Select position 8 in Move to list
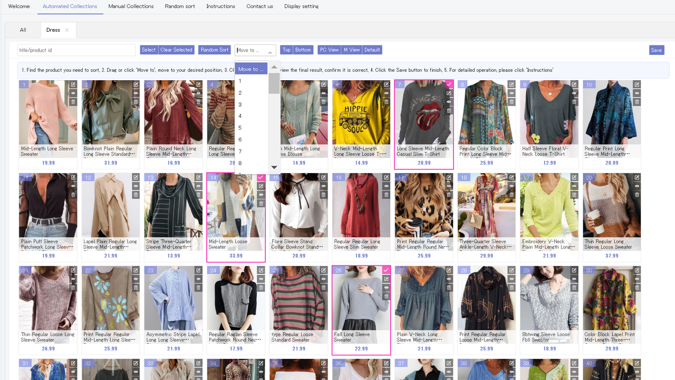The image size is (675, 380). coord(251,163)
